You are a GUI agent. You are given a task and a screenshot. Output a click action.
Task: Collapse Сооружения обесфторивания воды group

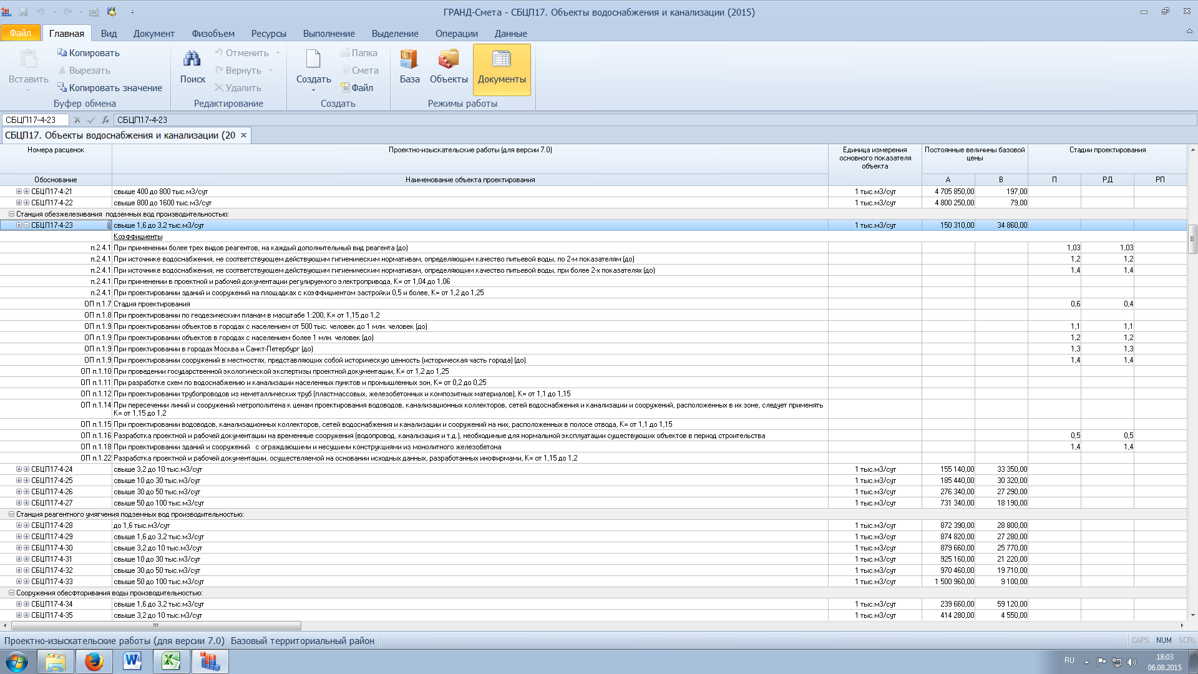[x=11, y=593]
